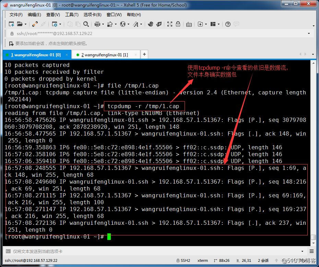
Task: Open the dropdown arrow beside the folder icon
Action: point(25,24)
